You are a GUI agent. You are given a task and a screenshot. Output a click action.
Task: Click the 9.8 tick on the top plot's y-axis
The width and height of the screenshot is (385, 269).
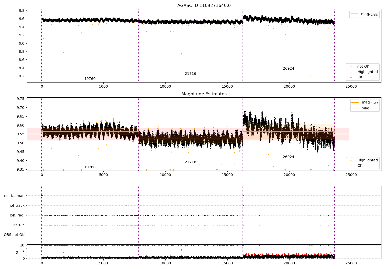pyautogui.click(x=22, y=11)
